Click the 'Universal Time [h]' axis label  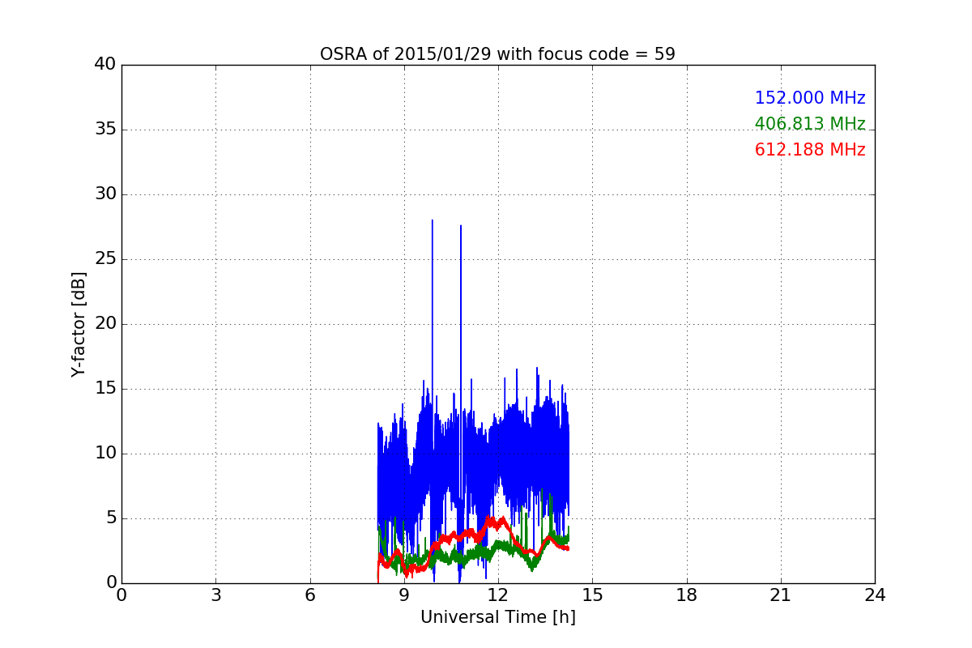tap(497, 617)
